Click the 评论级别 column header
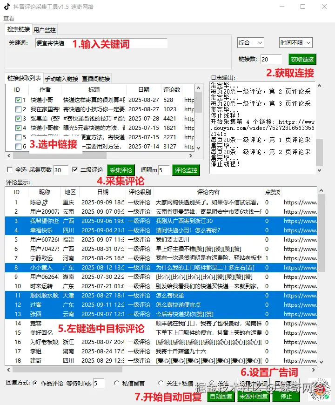Image resolution: width=335 pixels, height=405 pixels. click(140, 192)
